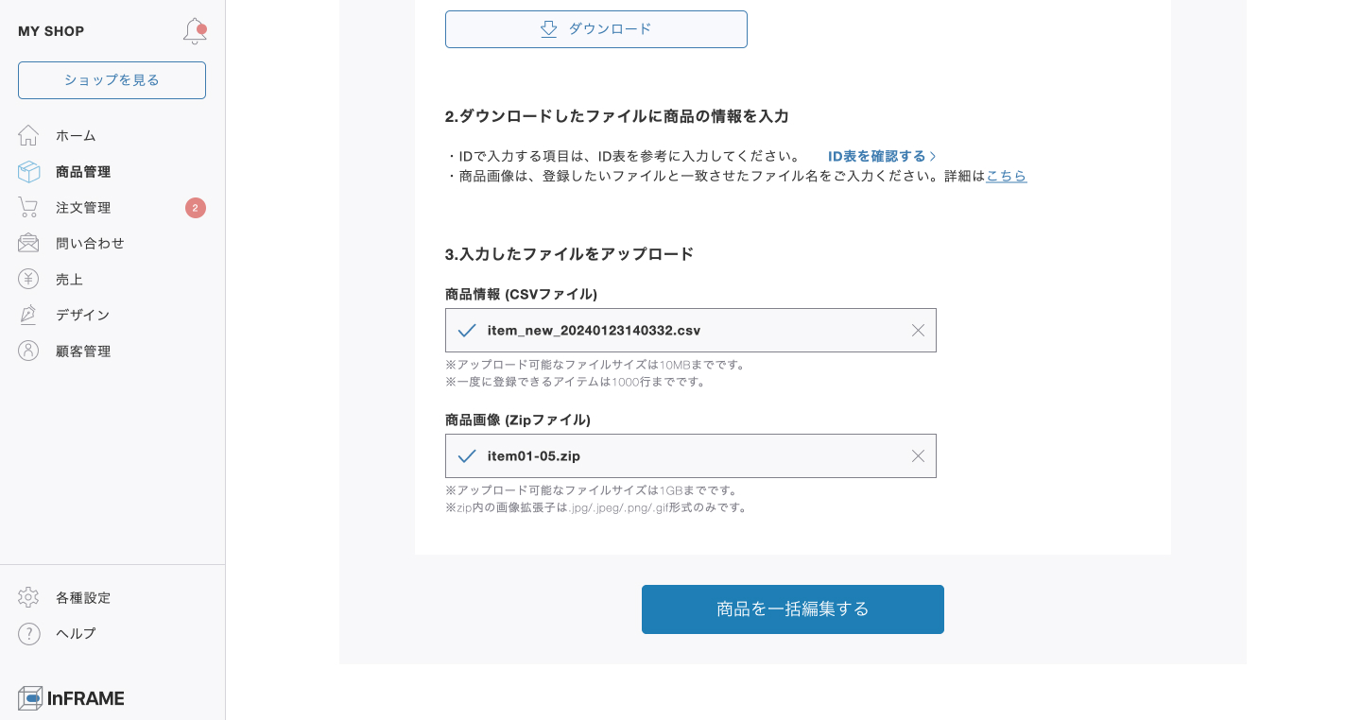The height and width of the screenshot is (720, 1345).
Task: Select the 商品管理 box icon
Action: [x=28, y=171]
